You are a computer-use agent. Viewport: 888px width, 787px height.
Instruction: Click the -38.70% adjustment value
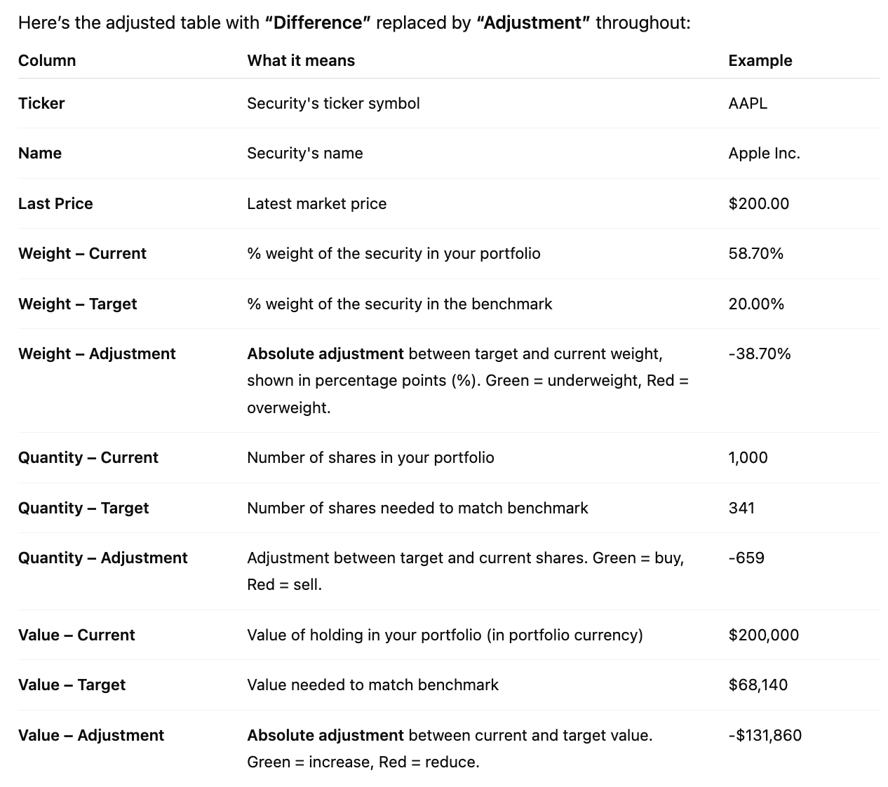click(759, 354)
